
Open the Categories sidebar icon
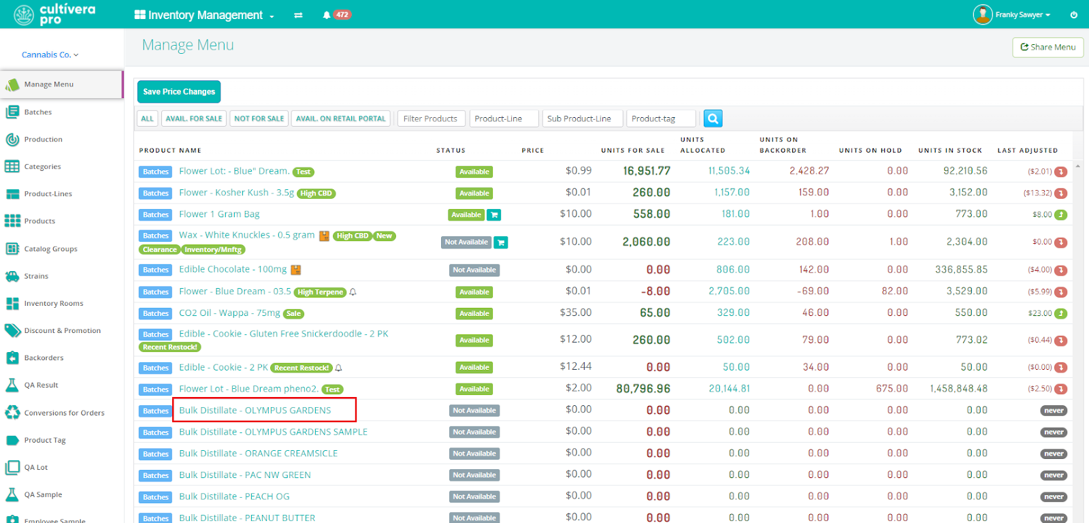(12, 166)
